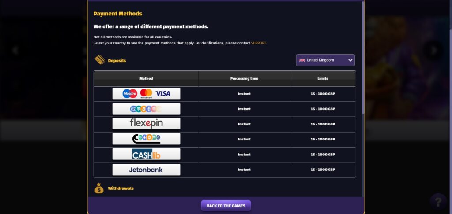
Task: Select the Jetonbank payment logo
Action: [x=146, y=170]
